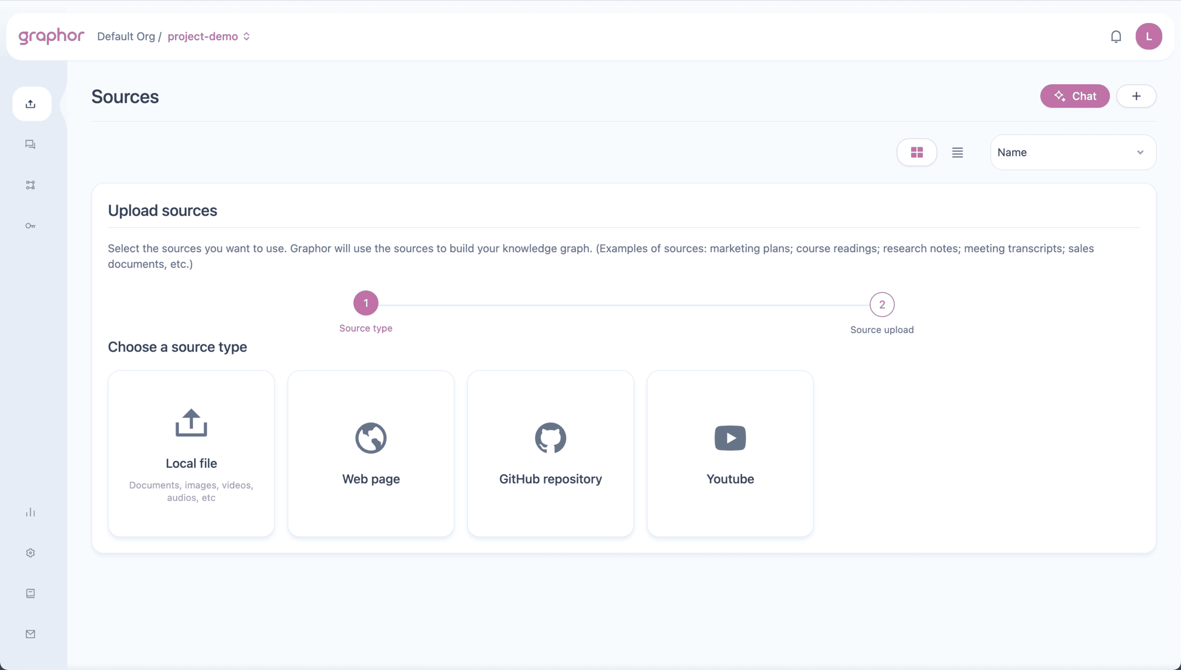Open the settings gear in sidebar
The height and width of the screenshot is (670, 1181).
31,553
